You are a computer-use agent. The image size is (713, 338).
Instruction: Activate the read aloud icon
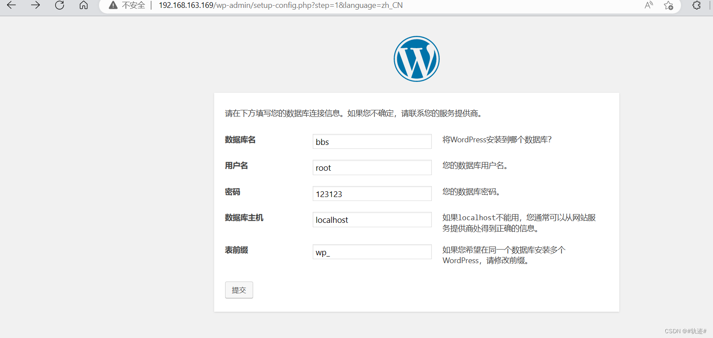[x=649, y=5]
